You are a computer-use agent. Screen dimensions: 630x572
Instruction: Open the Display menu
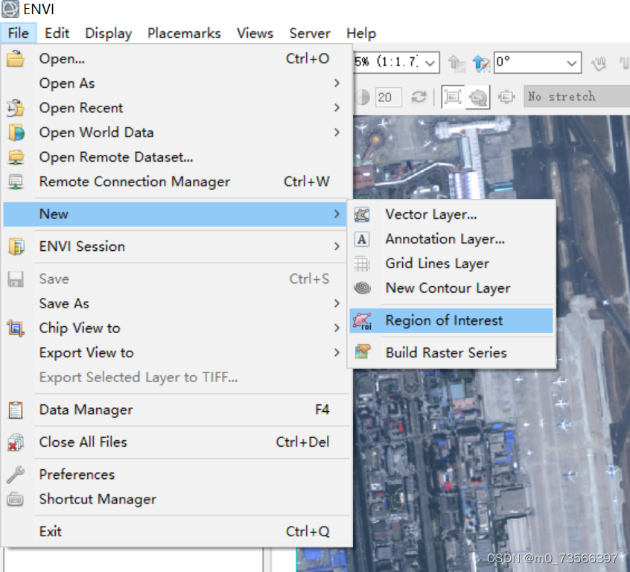coord(109,33)
